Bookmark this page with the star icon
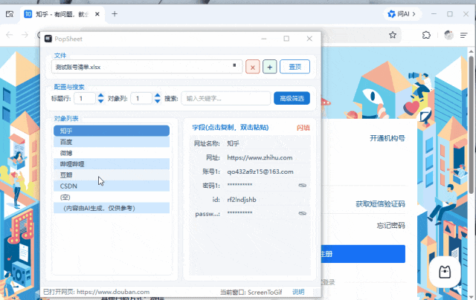The width and height of the screenshot is (476, 300). (x=393, y=35)
